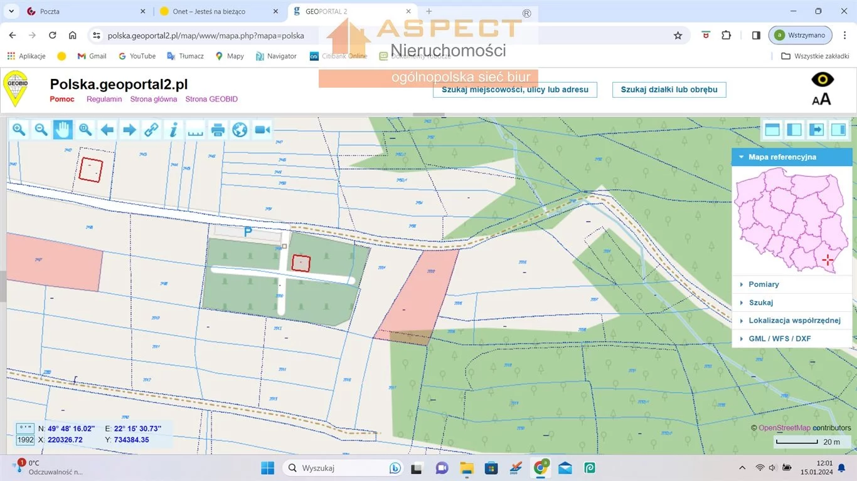857x481 pixels.
Task: Toggle the left side panel layout icon
Action: click(794, 130)
